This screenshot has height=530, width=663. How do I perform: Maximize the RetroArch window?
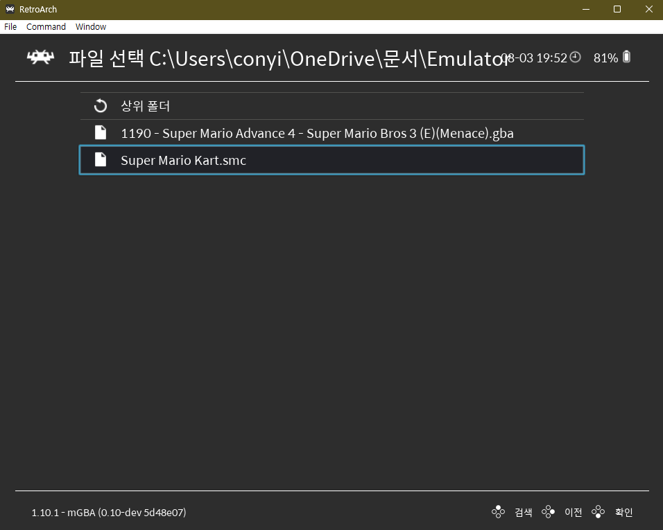coord(617,9)
